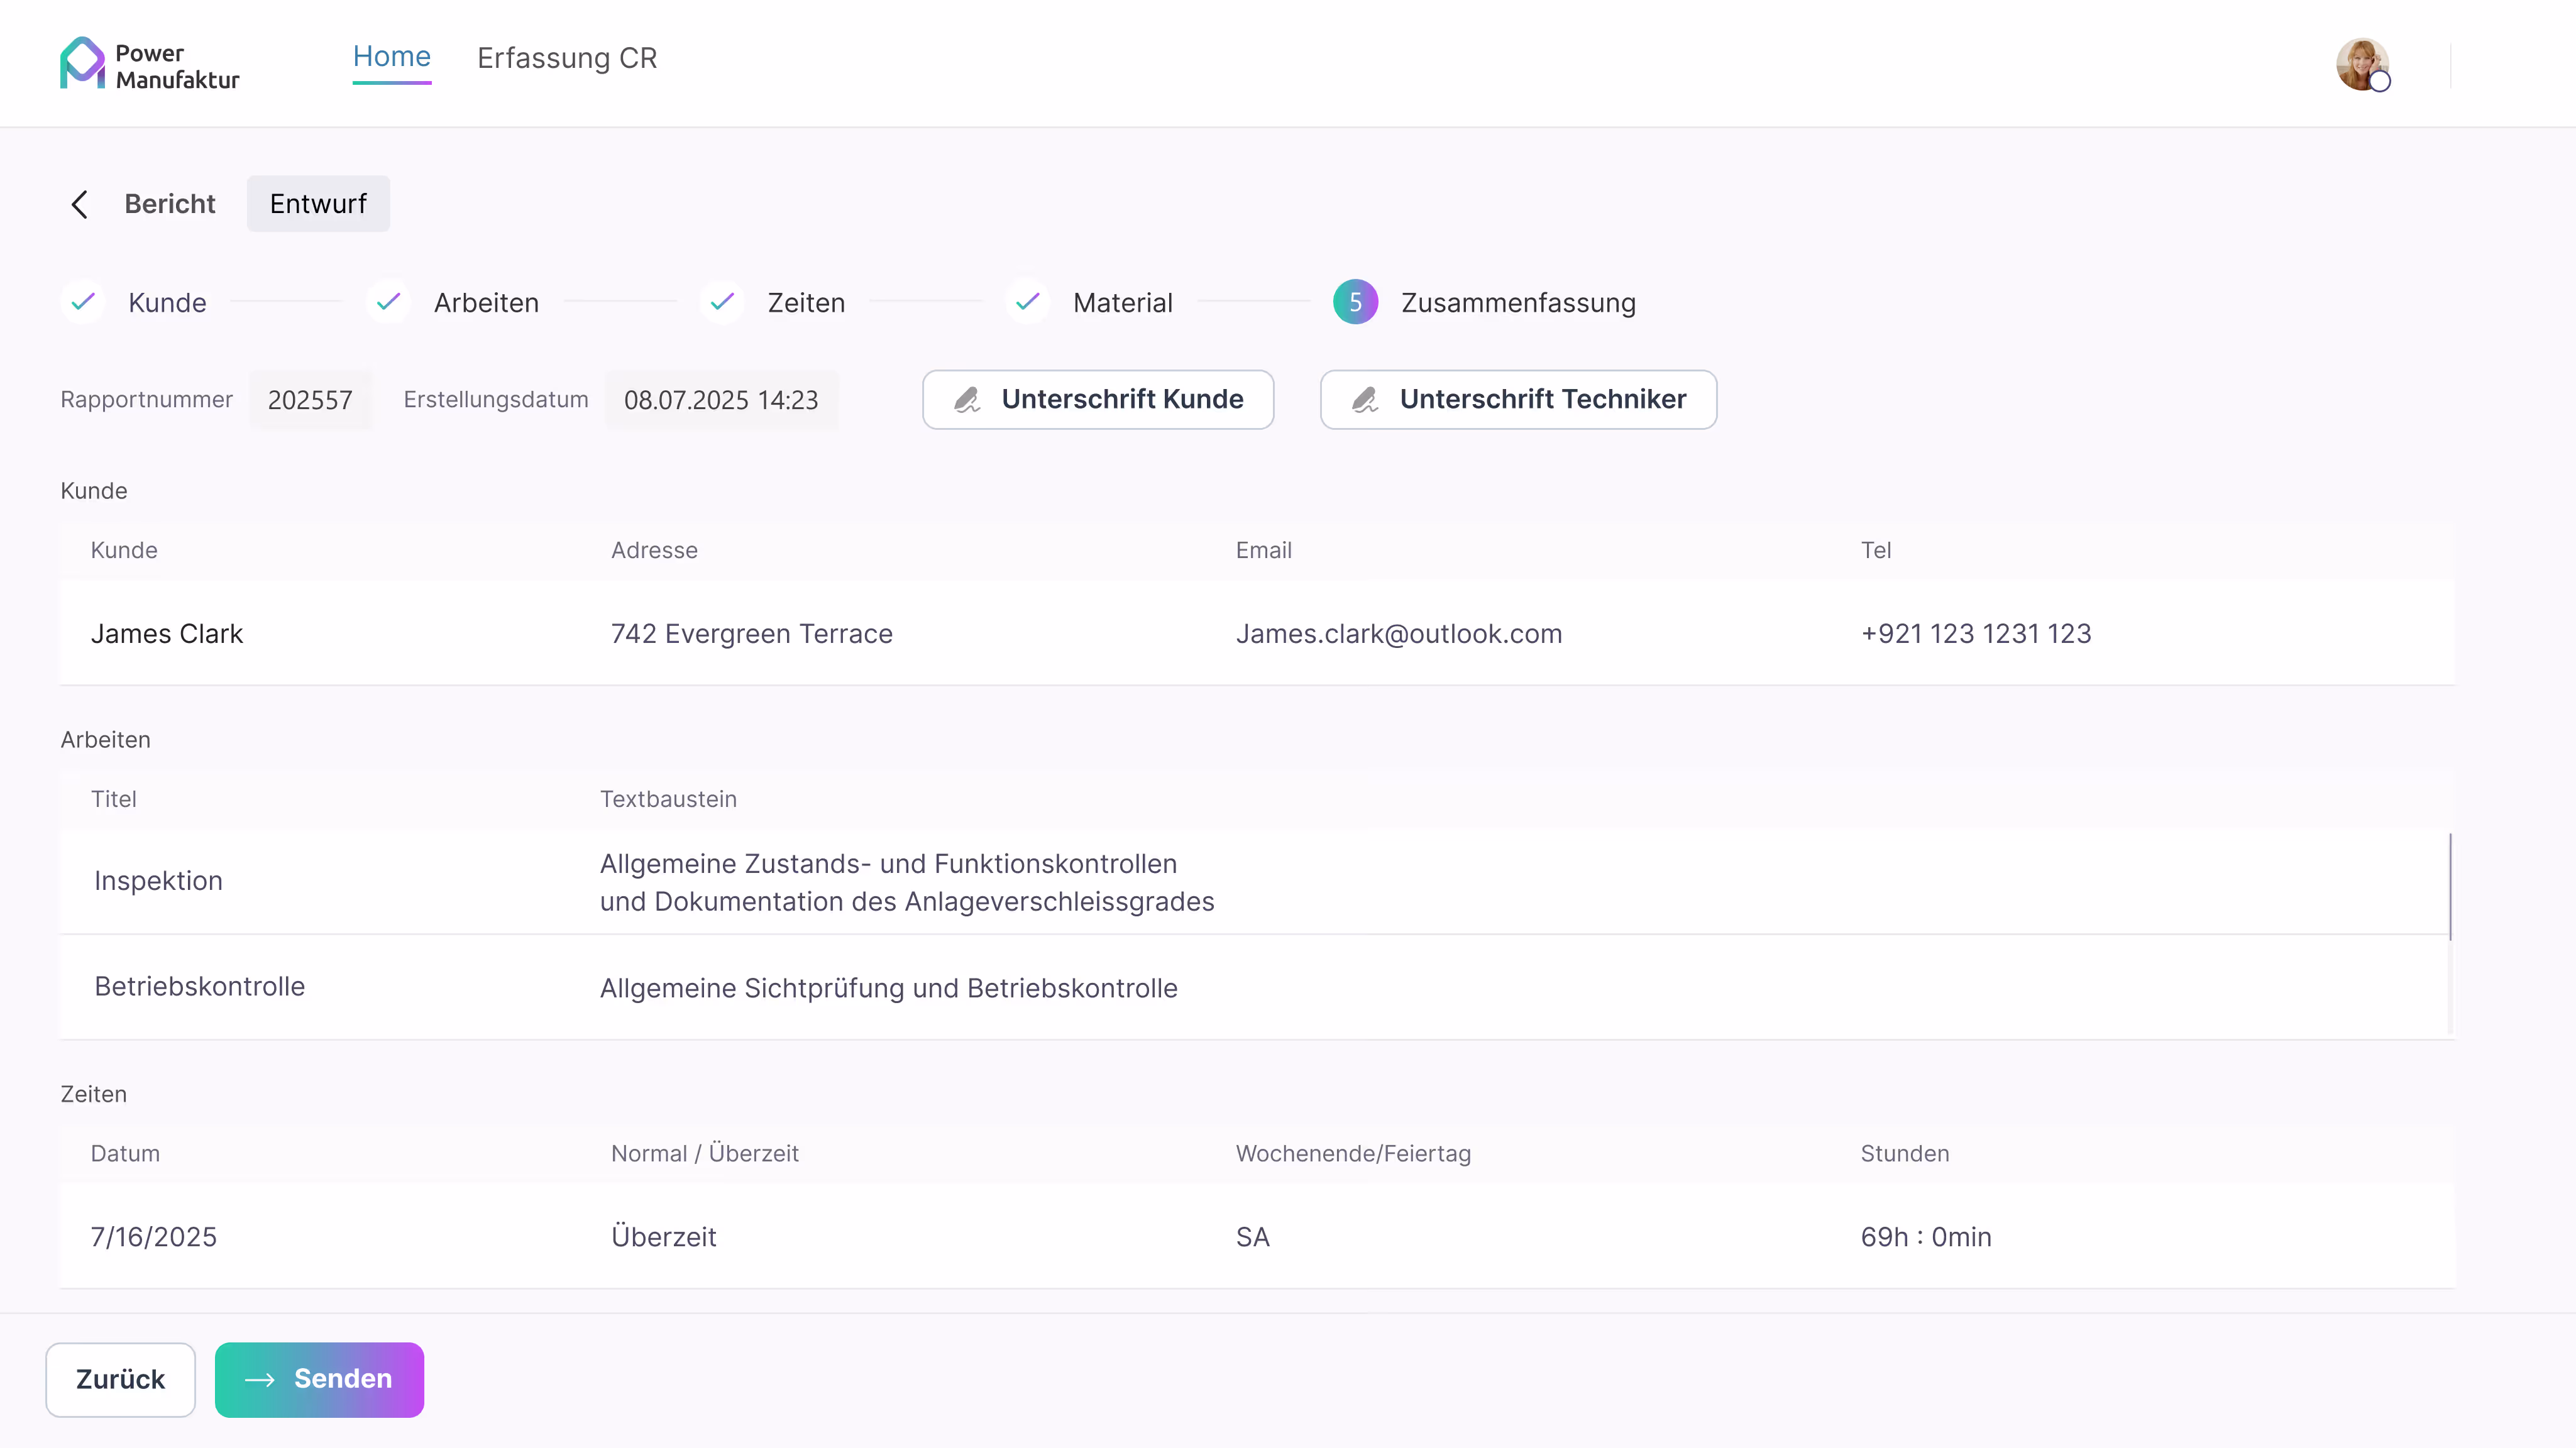Click the Material step checkmark icon
Viewport: 2576px width, 1448px height.
click(1028, 301)
